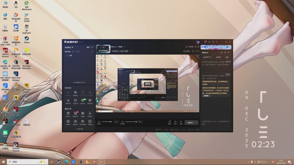Switch to the 在线用户 tab
The height and width of the screenshot is (165, 294).
[207, 57]
